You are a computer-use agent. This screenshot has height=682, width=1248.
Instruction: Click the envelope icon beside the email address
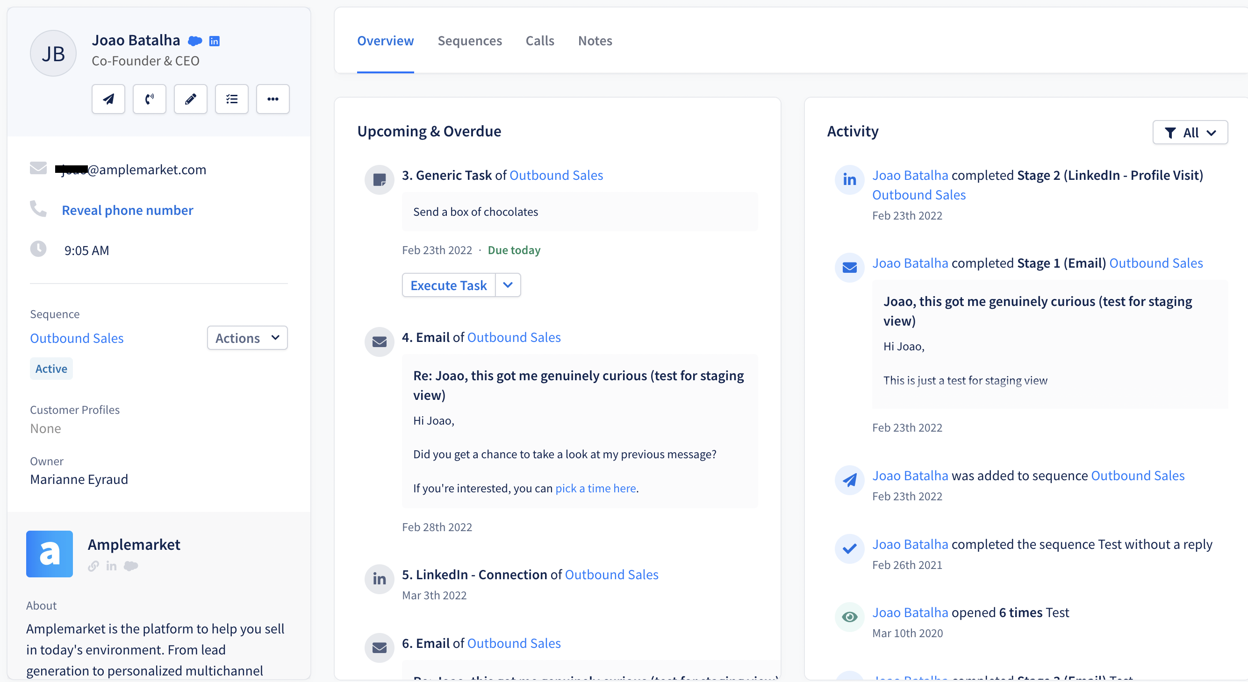(38, 168)
